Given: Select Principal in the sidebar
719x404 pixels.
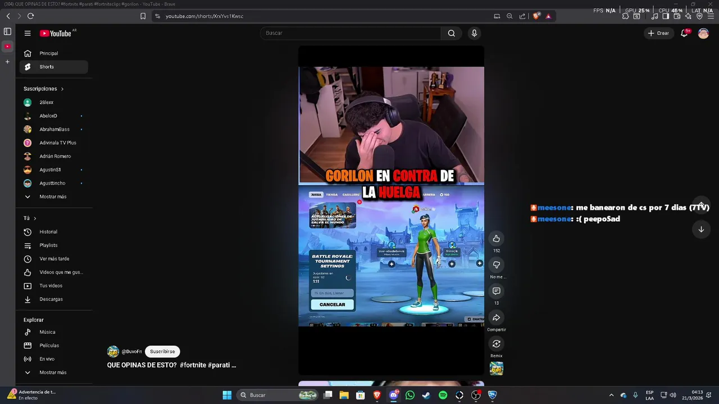Looking at the screenshot, I should pyautogui.click(x=54, y=53).
